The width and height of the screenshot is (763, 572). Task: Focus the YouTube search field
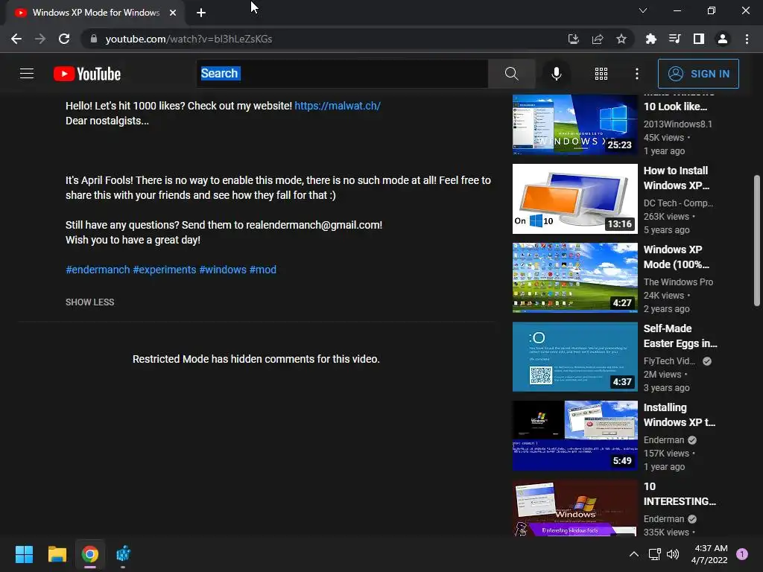tap(342, 74)
